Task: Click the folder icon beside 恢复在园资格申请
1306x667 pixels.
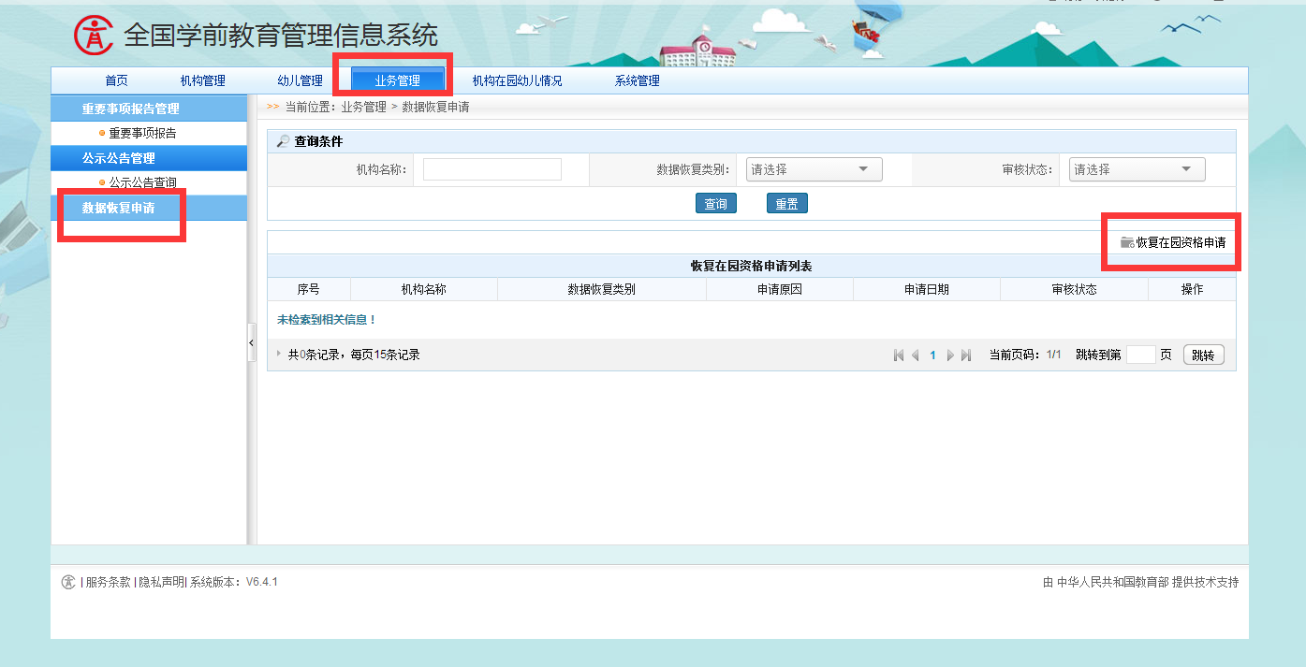Action: (x=1126, y=241)
